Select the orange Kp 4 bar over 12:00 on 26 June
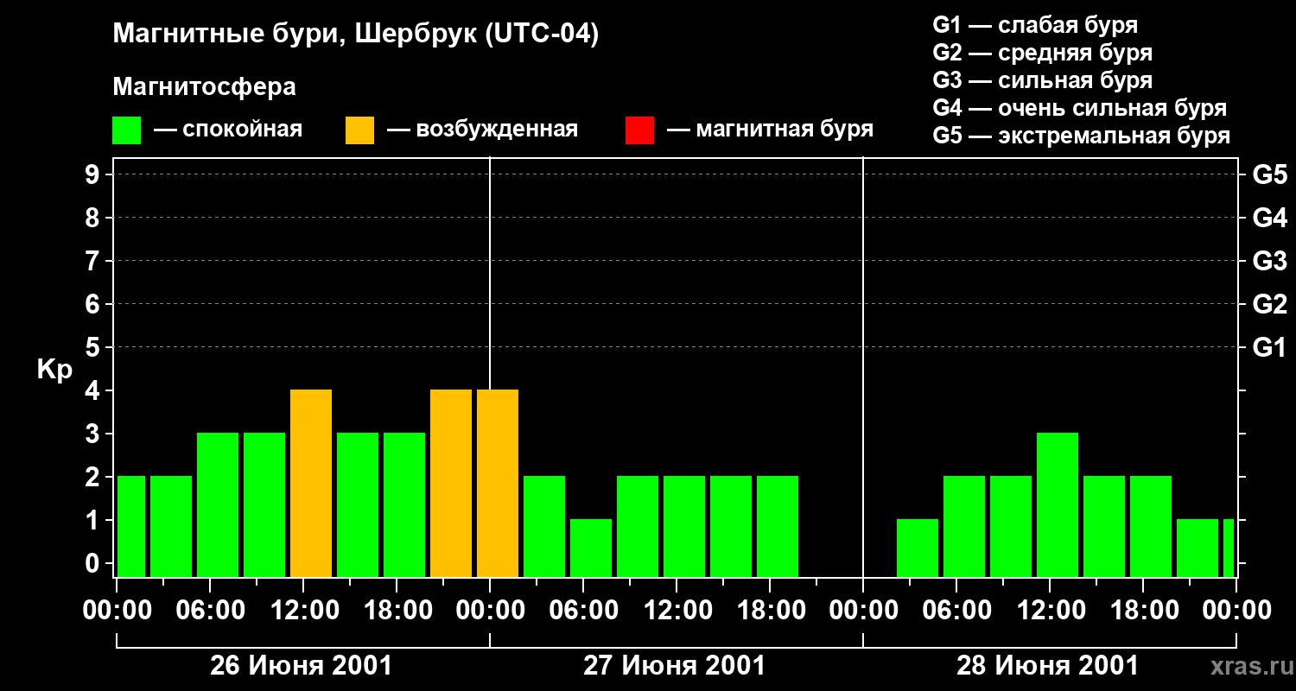Image resolution: width=1296 pixels, height=691 pixels. tap(311, 483)
